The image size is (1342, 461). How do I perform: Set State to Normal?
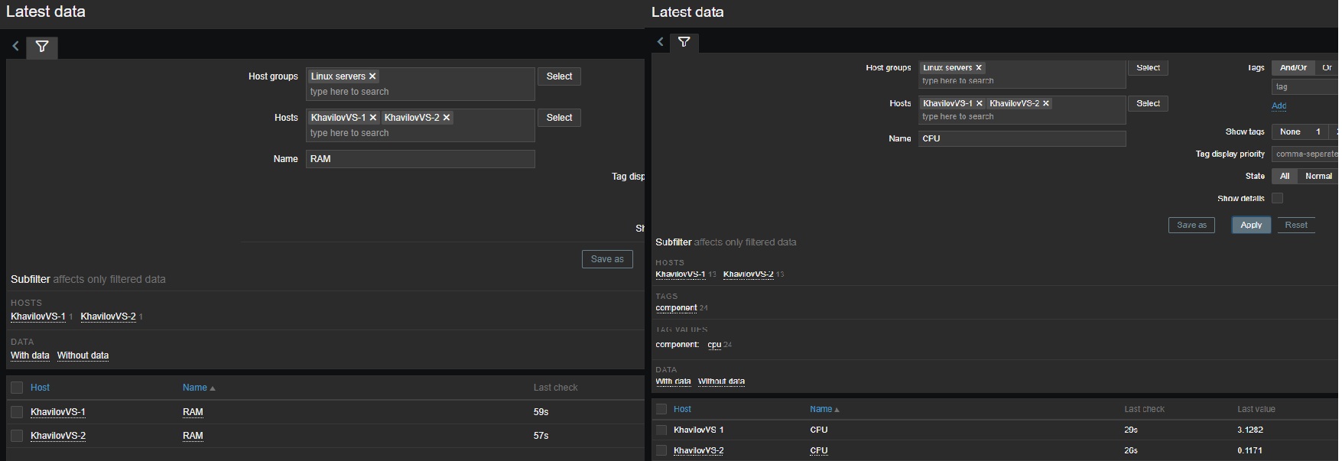(x=1318, y=176)
